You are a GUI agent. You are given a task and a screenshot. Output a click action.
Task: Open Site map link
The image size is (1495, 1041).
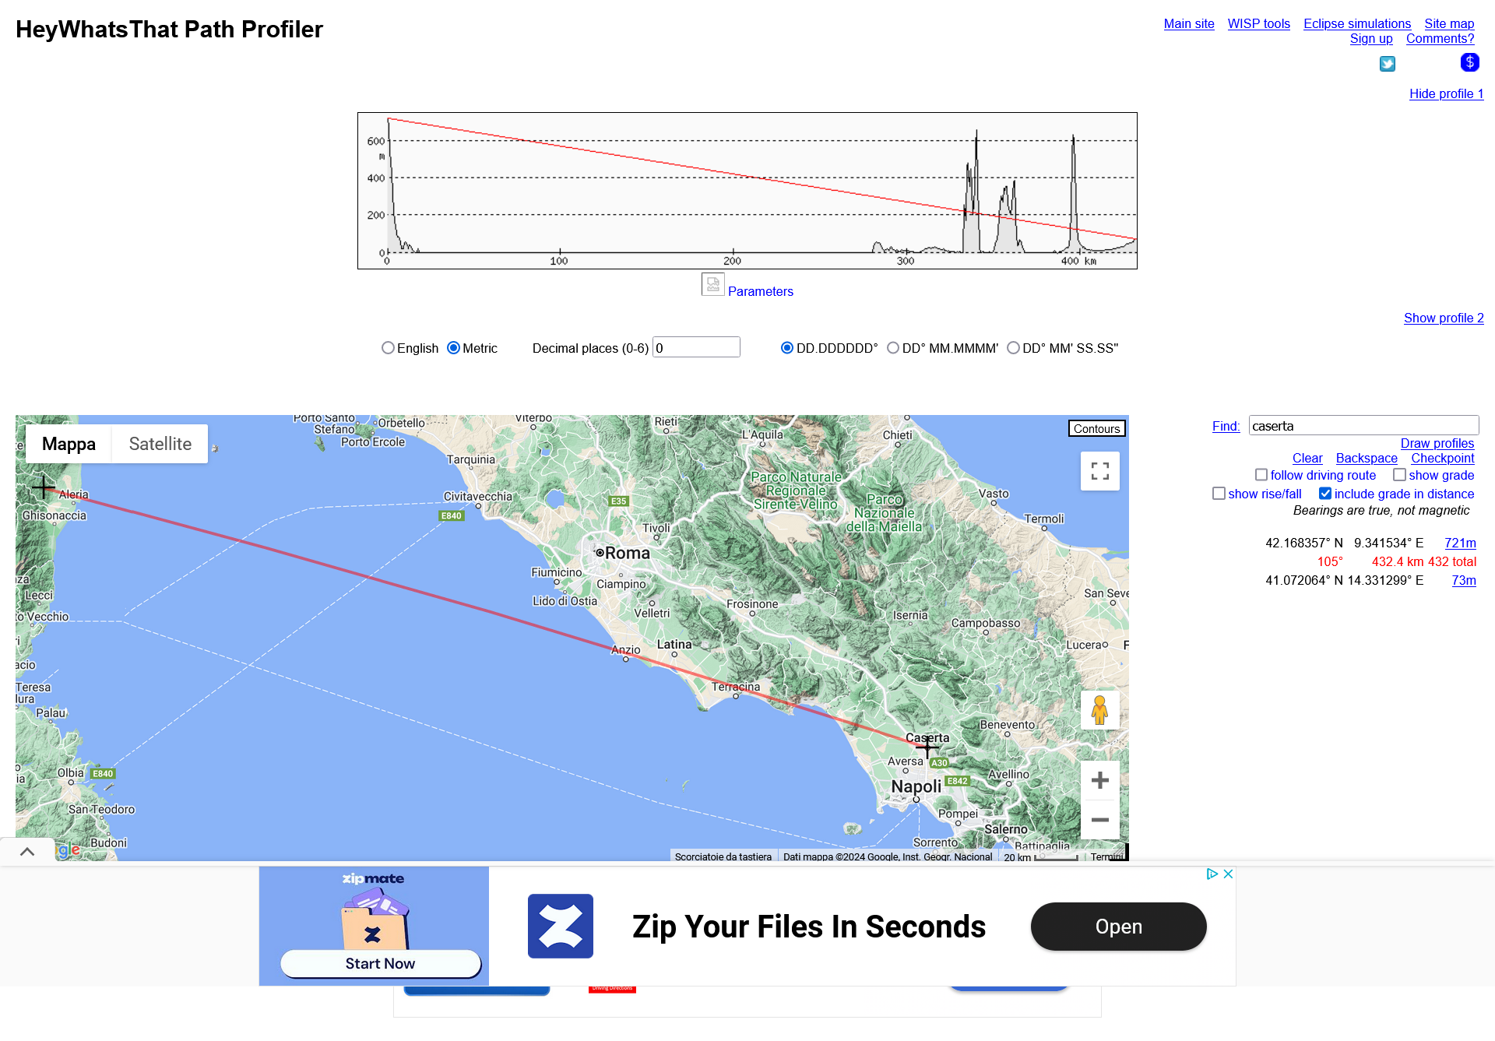[x=1449, y=23]
